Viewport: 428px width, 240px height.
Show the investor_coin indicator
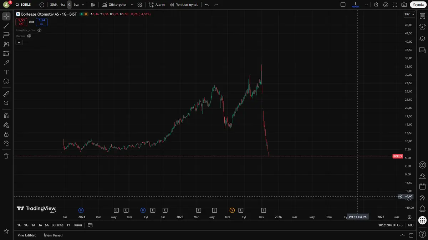point(40,30)
